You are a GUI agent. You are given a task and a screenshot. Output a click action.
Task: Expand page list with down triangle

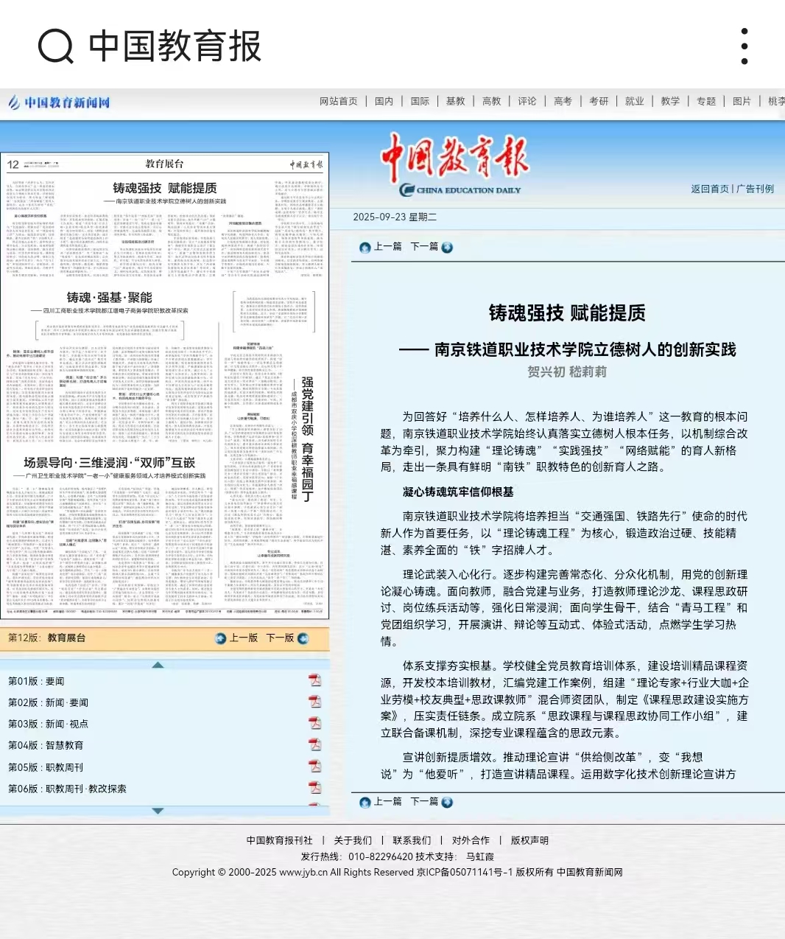158,811
